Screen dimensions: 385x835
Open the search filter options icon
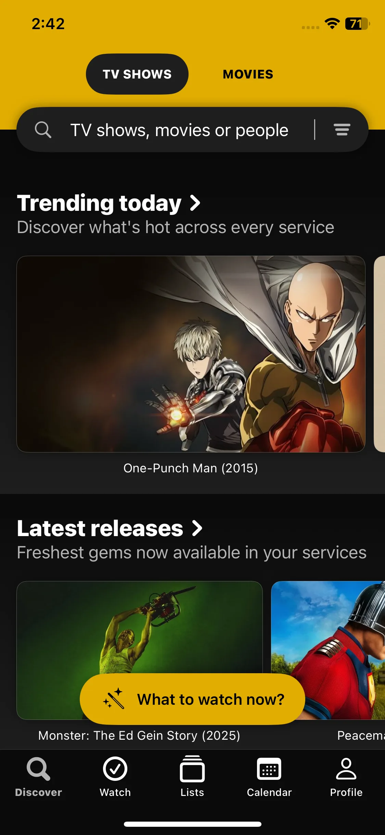click(342, 130)
